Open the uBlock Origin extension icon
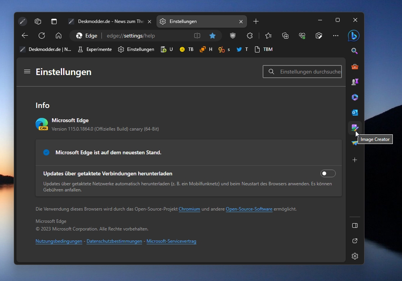This screenshot has height=281, width=402. 233,36
